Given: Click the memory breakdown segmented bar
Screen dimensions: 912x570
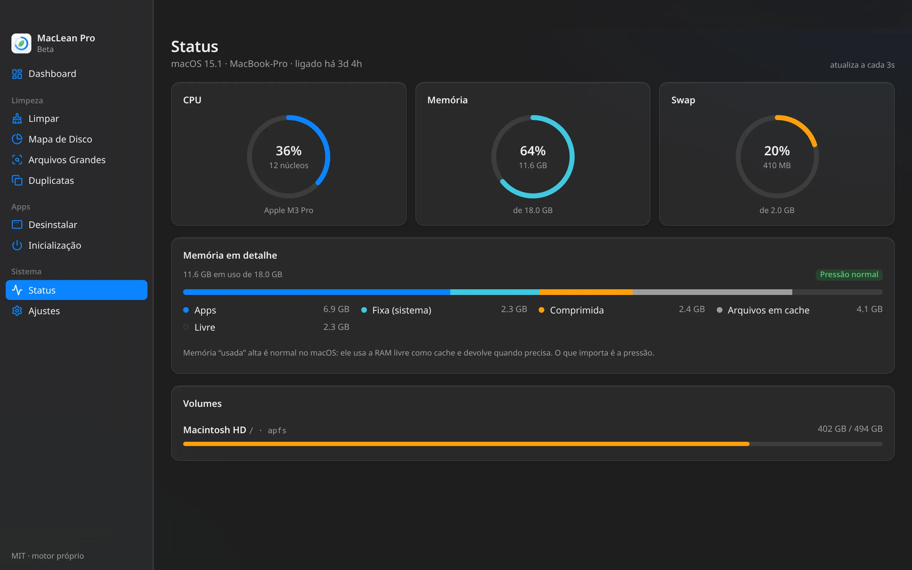Looking at the screenshot, I should point(533,292).
